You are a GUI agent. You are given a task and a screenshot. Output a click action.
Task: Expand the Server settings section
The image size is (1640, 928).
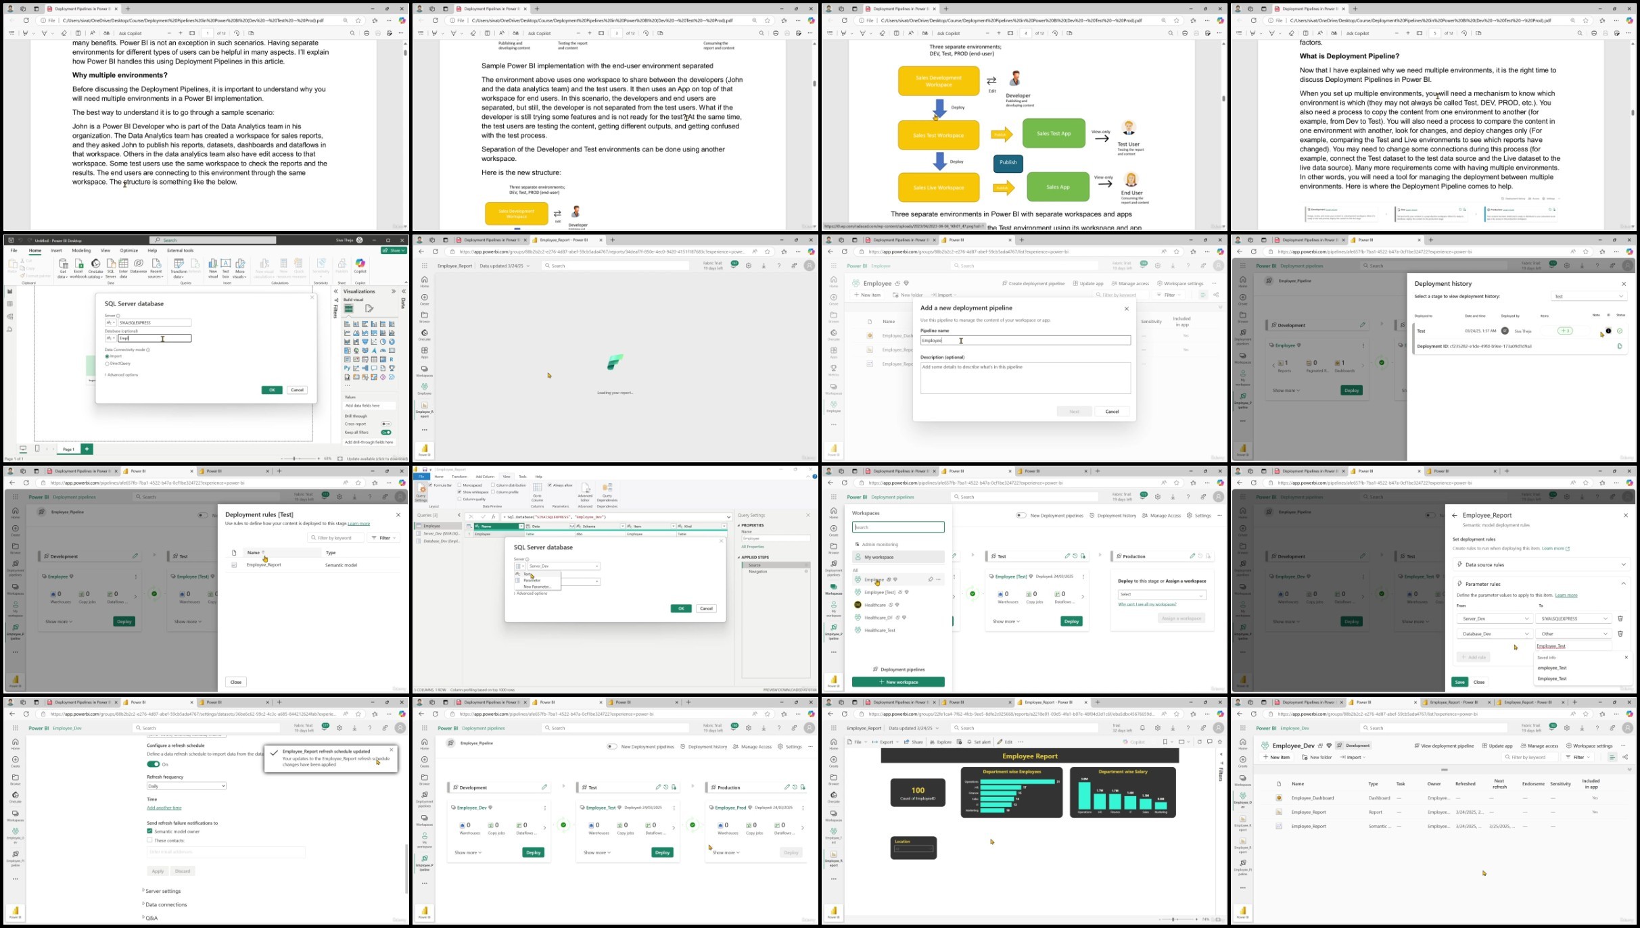(162, 891)
